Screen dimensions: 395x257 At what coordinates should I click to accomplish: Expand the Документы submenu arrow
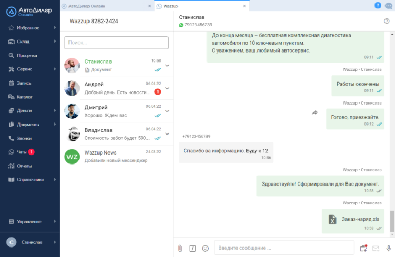55,124
